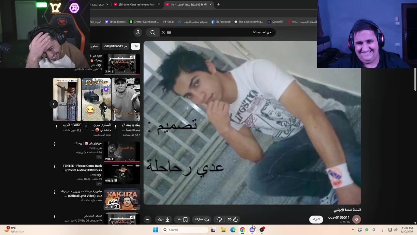
Task: Click the share (مشاركة) button
Action: click(x=202, y=219)
